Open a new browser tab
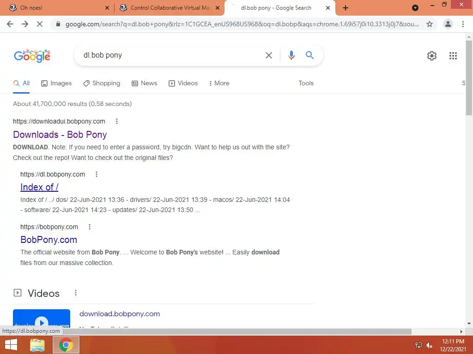This screenshot has width=473, height=354. [346, 8]
